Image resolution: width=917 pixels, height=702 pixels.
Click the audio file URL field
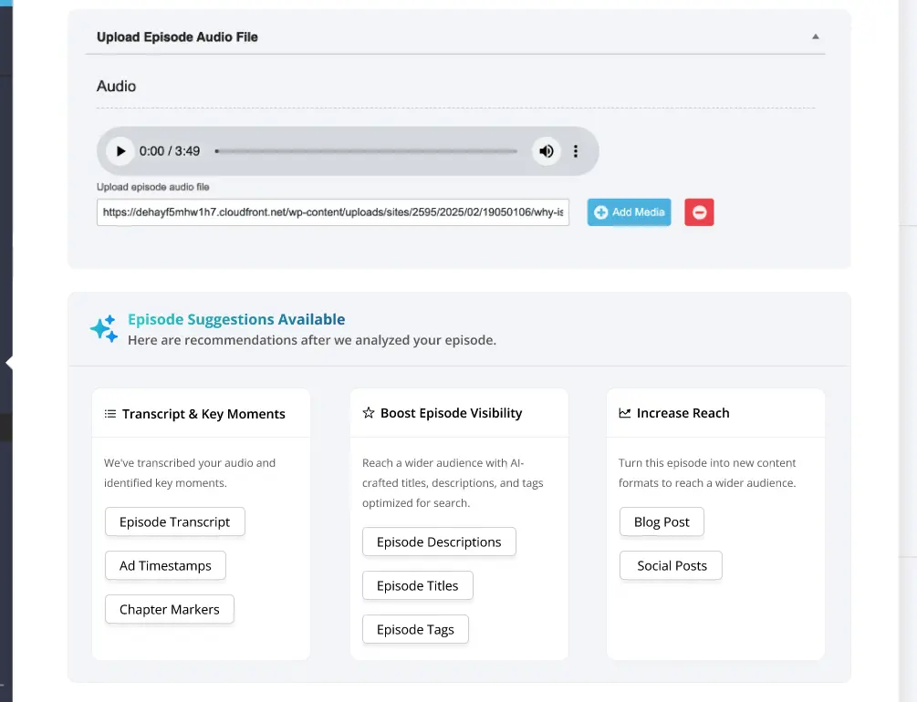(332, 212)
